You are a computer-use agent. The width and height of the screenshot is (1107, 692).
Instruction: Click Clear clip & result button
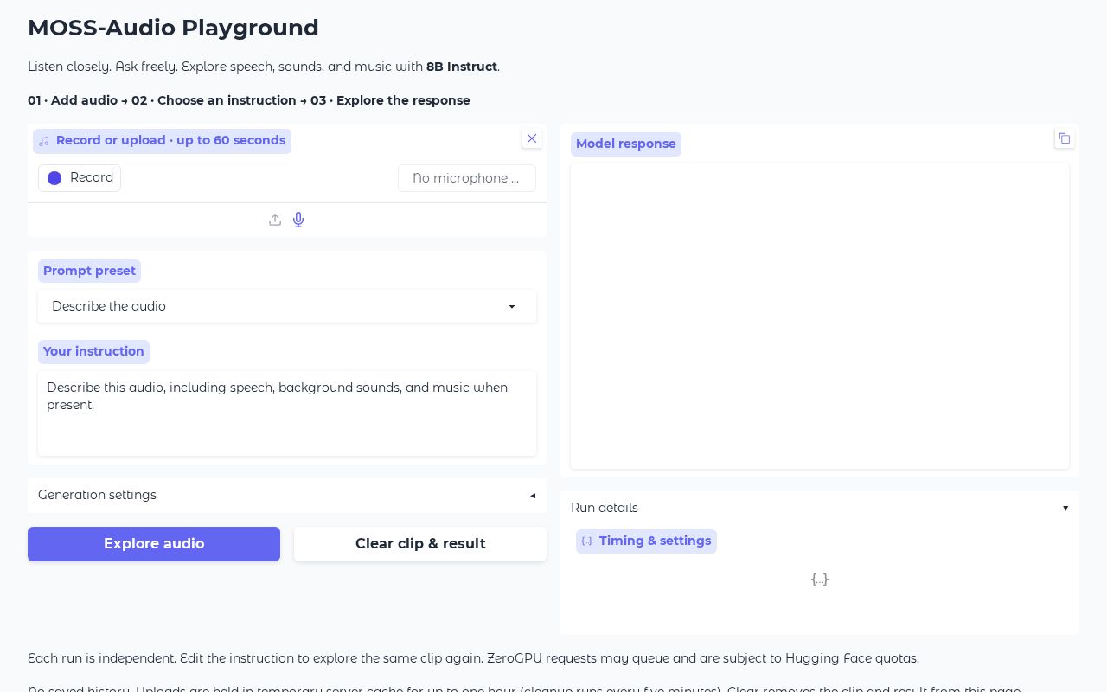[420, 544]
